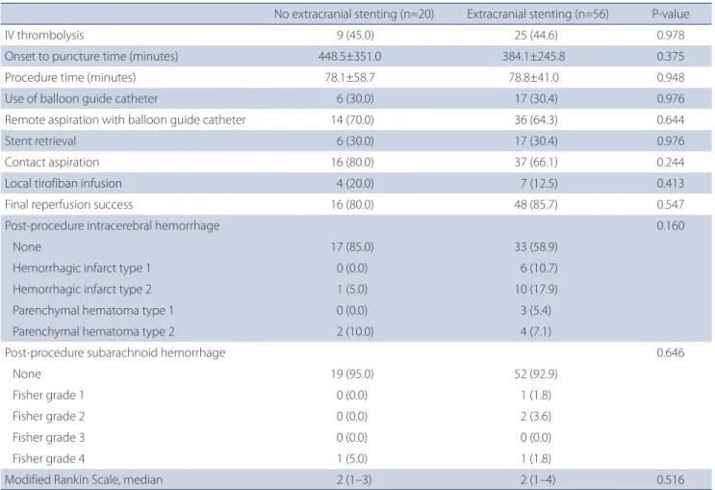715x490 pixels.
Task: Select the 'Final reperfusion success' label
Action: 69,204
